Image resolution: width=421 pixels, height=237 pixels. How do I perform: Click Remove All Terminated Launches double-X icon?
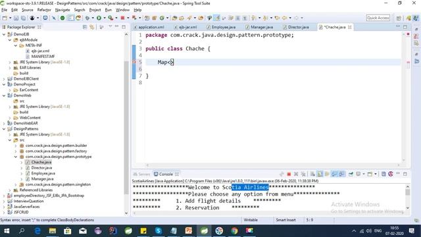tap(303, 174)
